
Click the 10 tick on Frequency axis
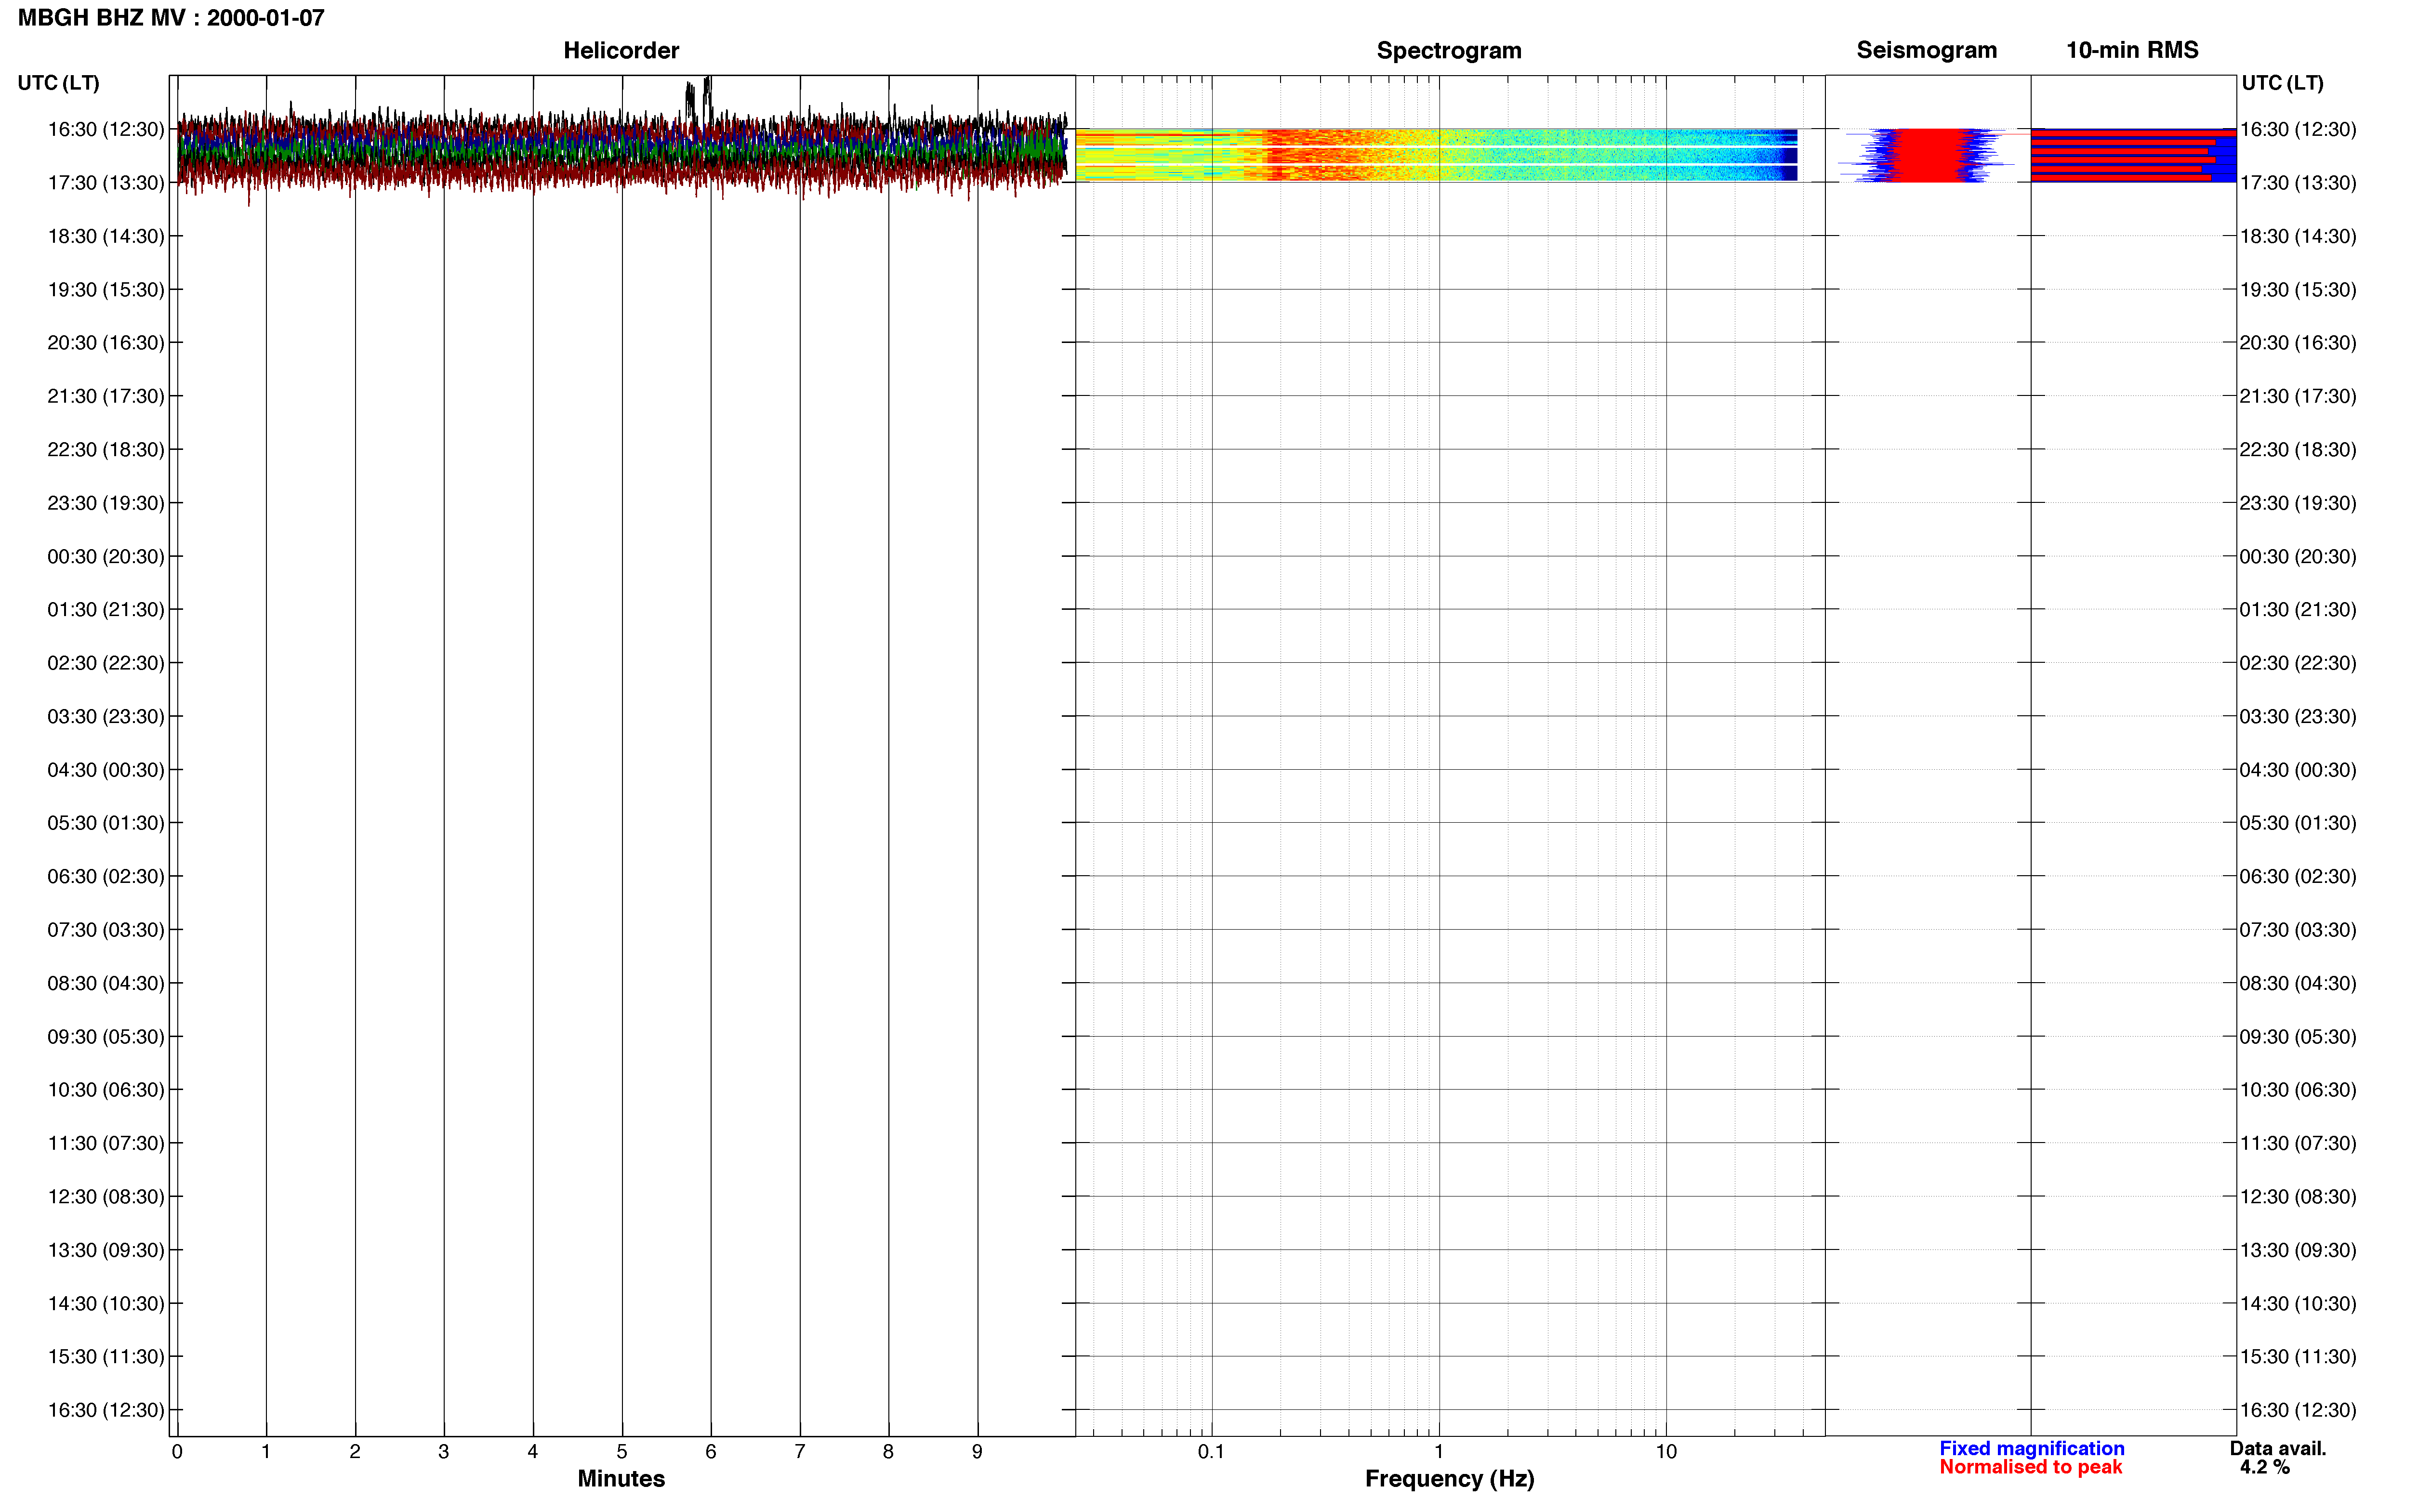tap(1666, 1452)
